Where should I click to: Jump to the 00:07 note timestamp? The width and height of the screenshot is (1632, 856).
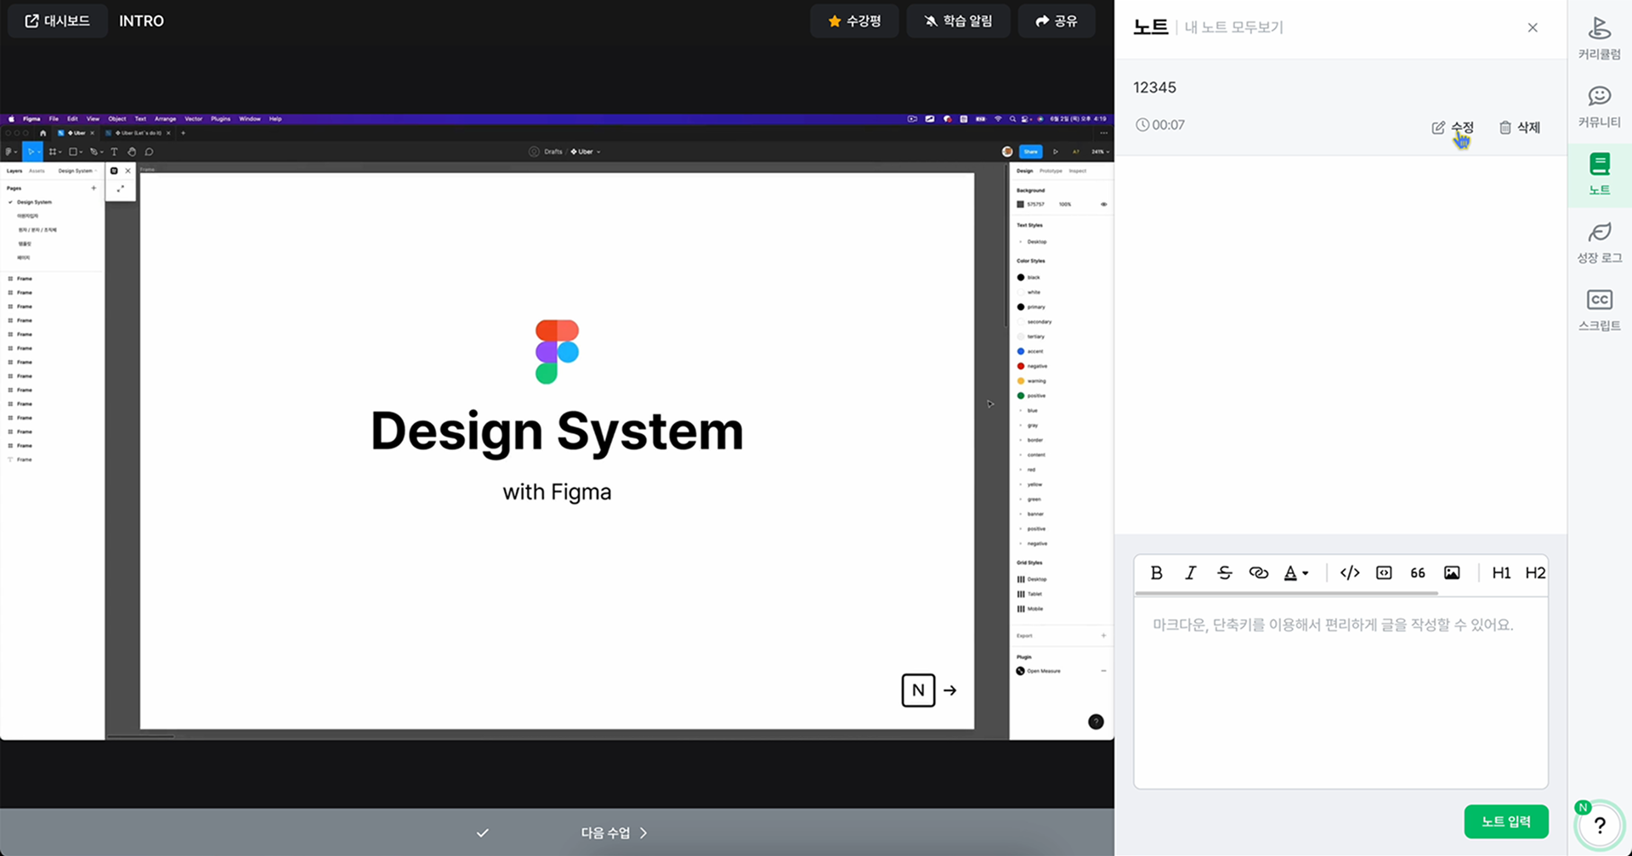[x=1160, y=125]
